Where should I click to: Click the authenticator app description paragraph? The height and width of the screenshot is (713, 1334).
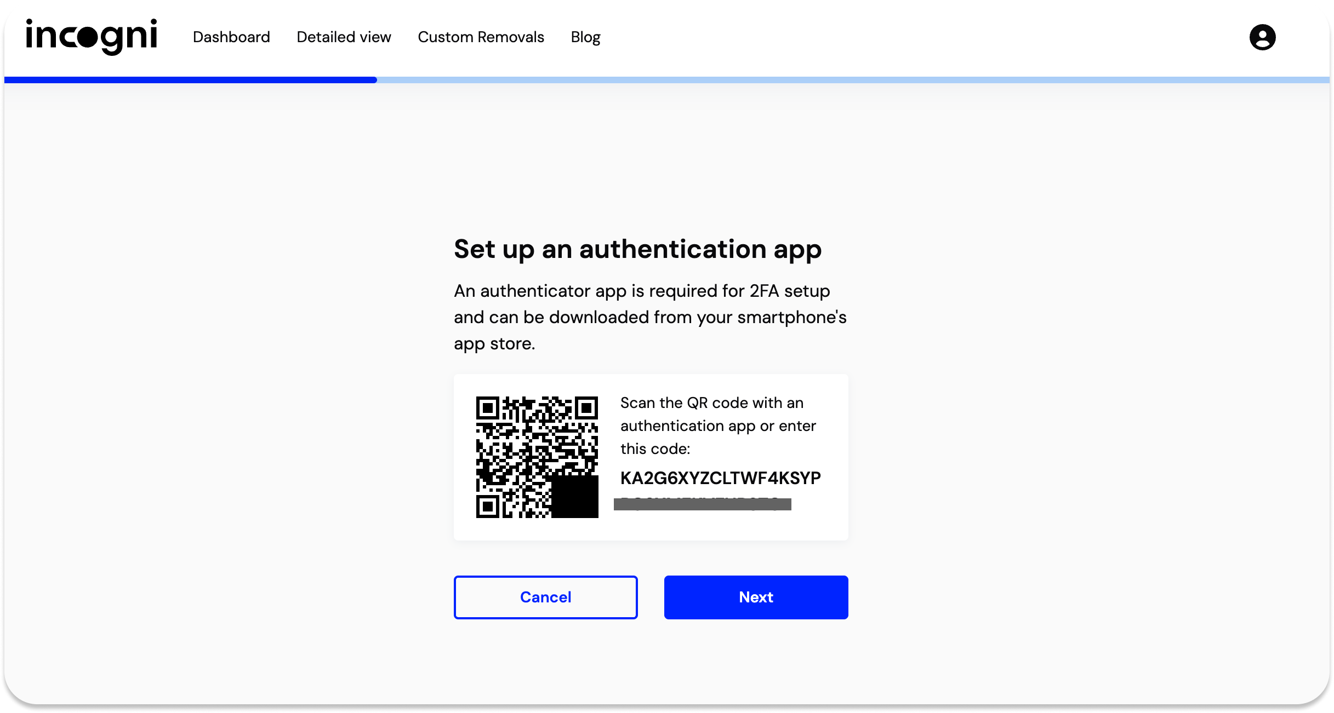click(650, 317)
